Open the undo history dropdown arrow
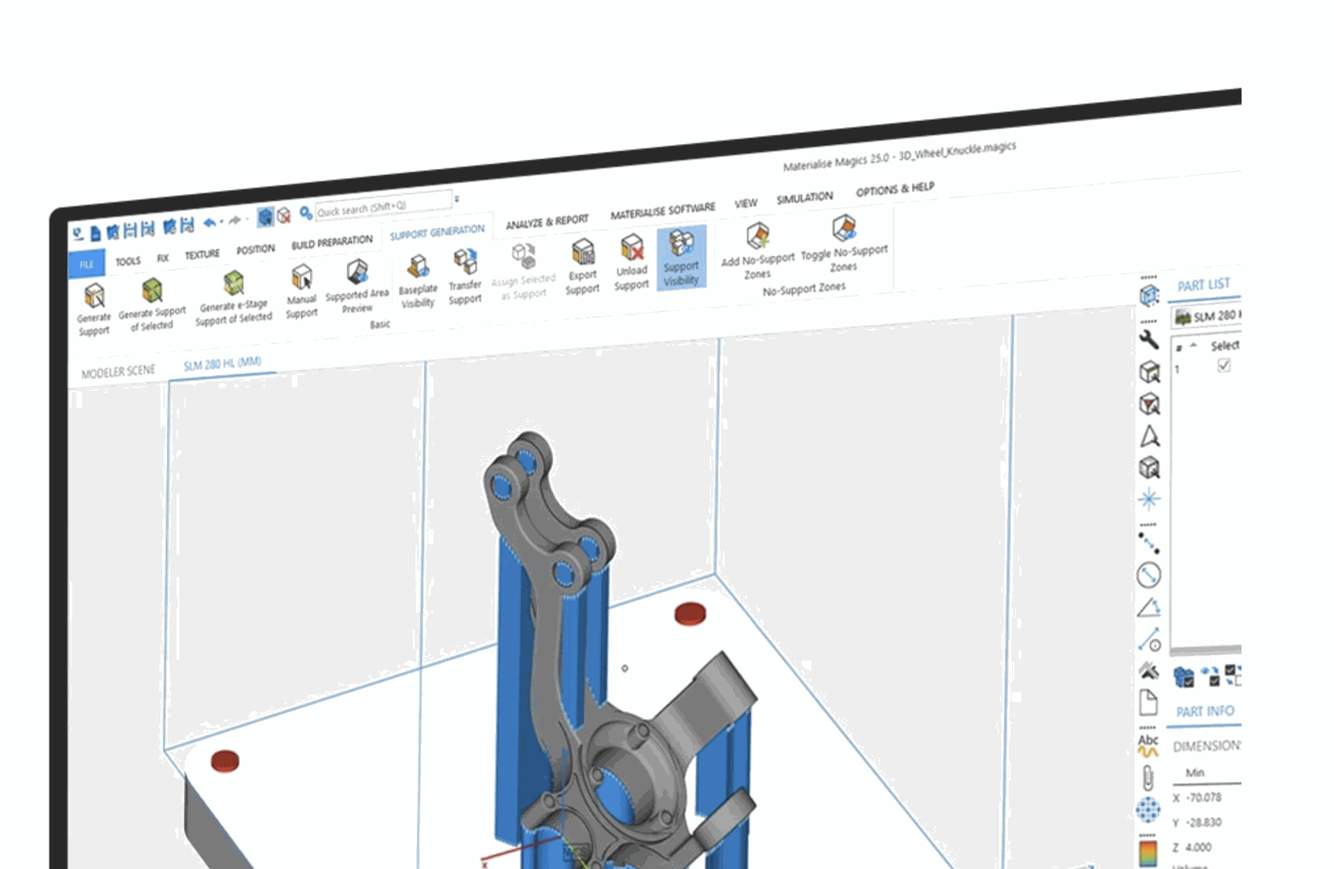Screen dimensions: 1334x869 click(x=222, y=222)
